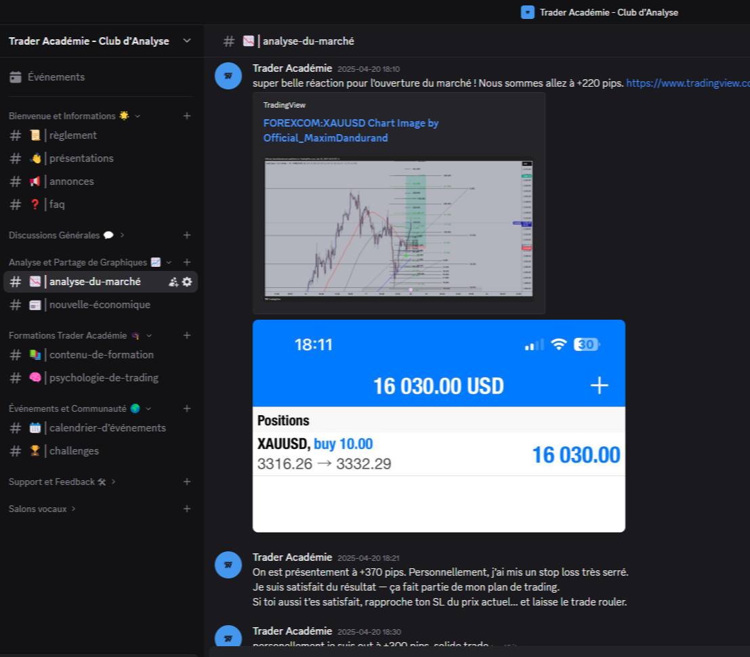Click the hash icon beside challenges
Image resolution: width=750 pixels, height=657 pixels.
pos(16,451)
